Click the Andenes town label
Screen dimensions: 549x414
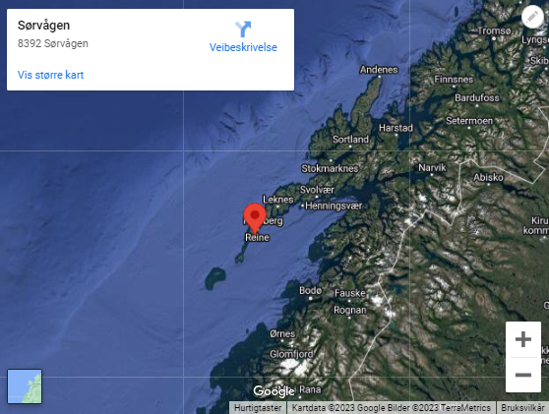click(379, 70)
